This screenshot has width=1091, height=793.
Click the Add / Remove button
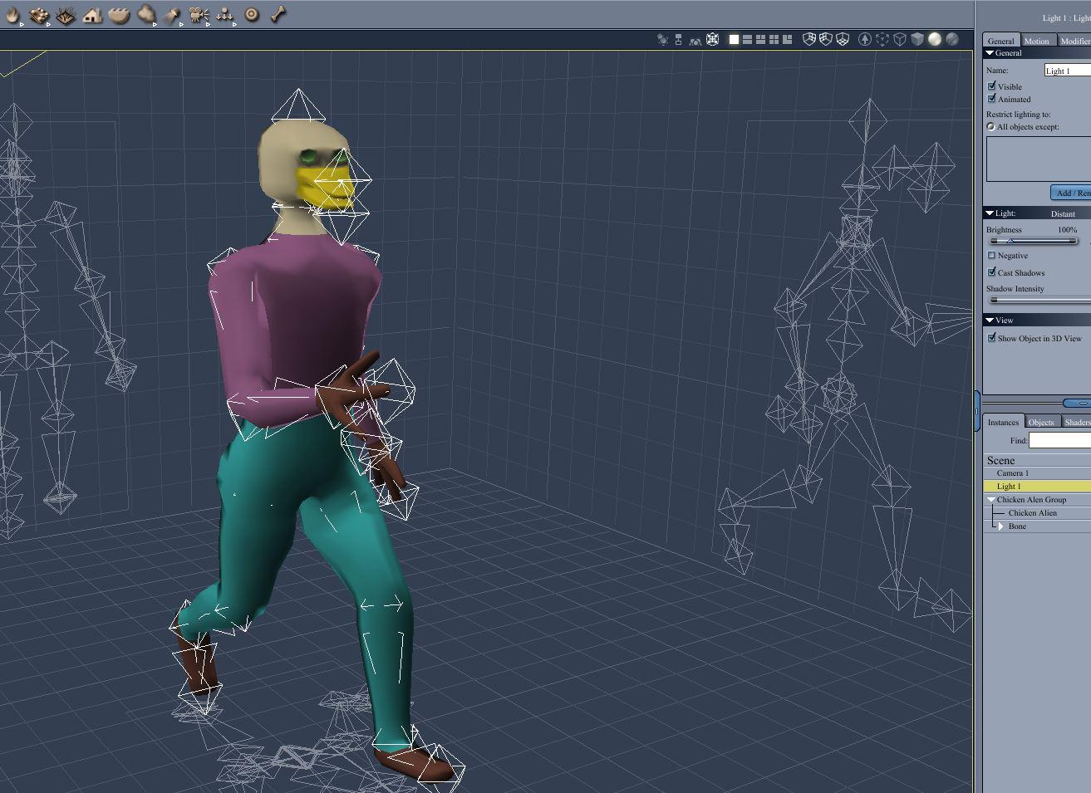(1071, 193)
